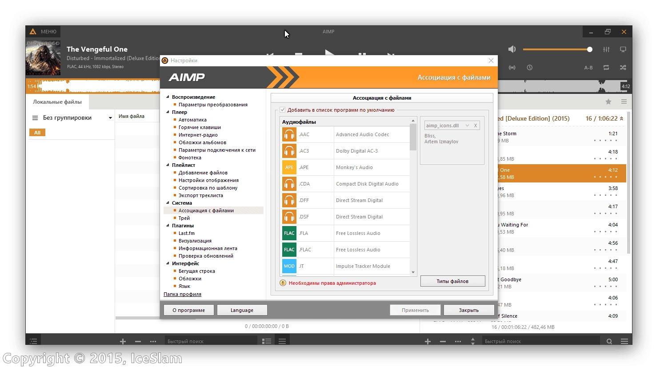Click the plus icon in the music library footer
This screenshot has height=368, width=656.
(x=123, y=341)
